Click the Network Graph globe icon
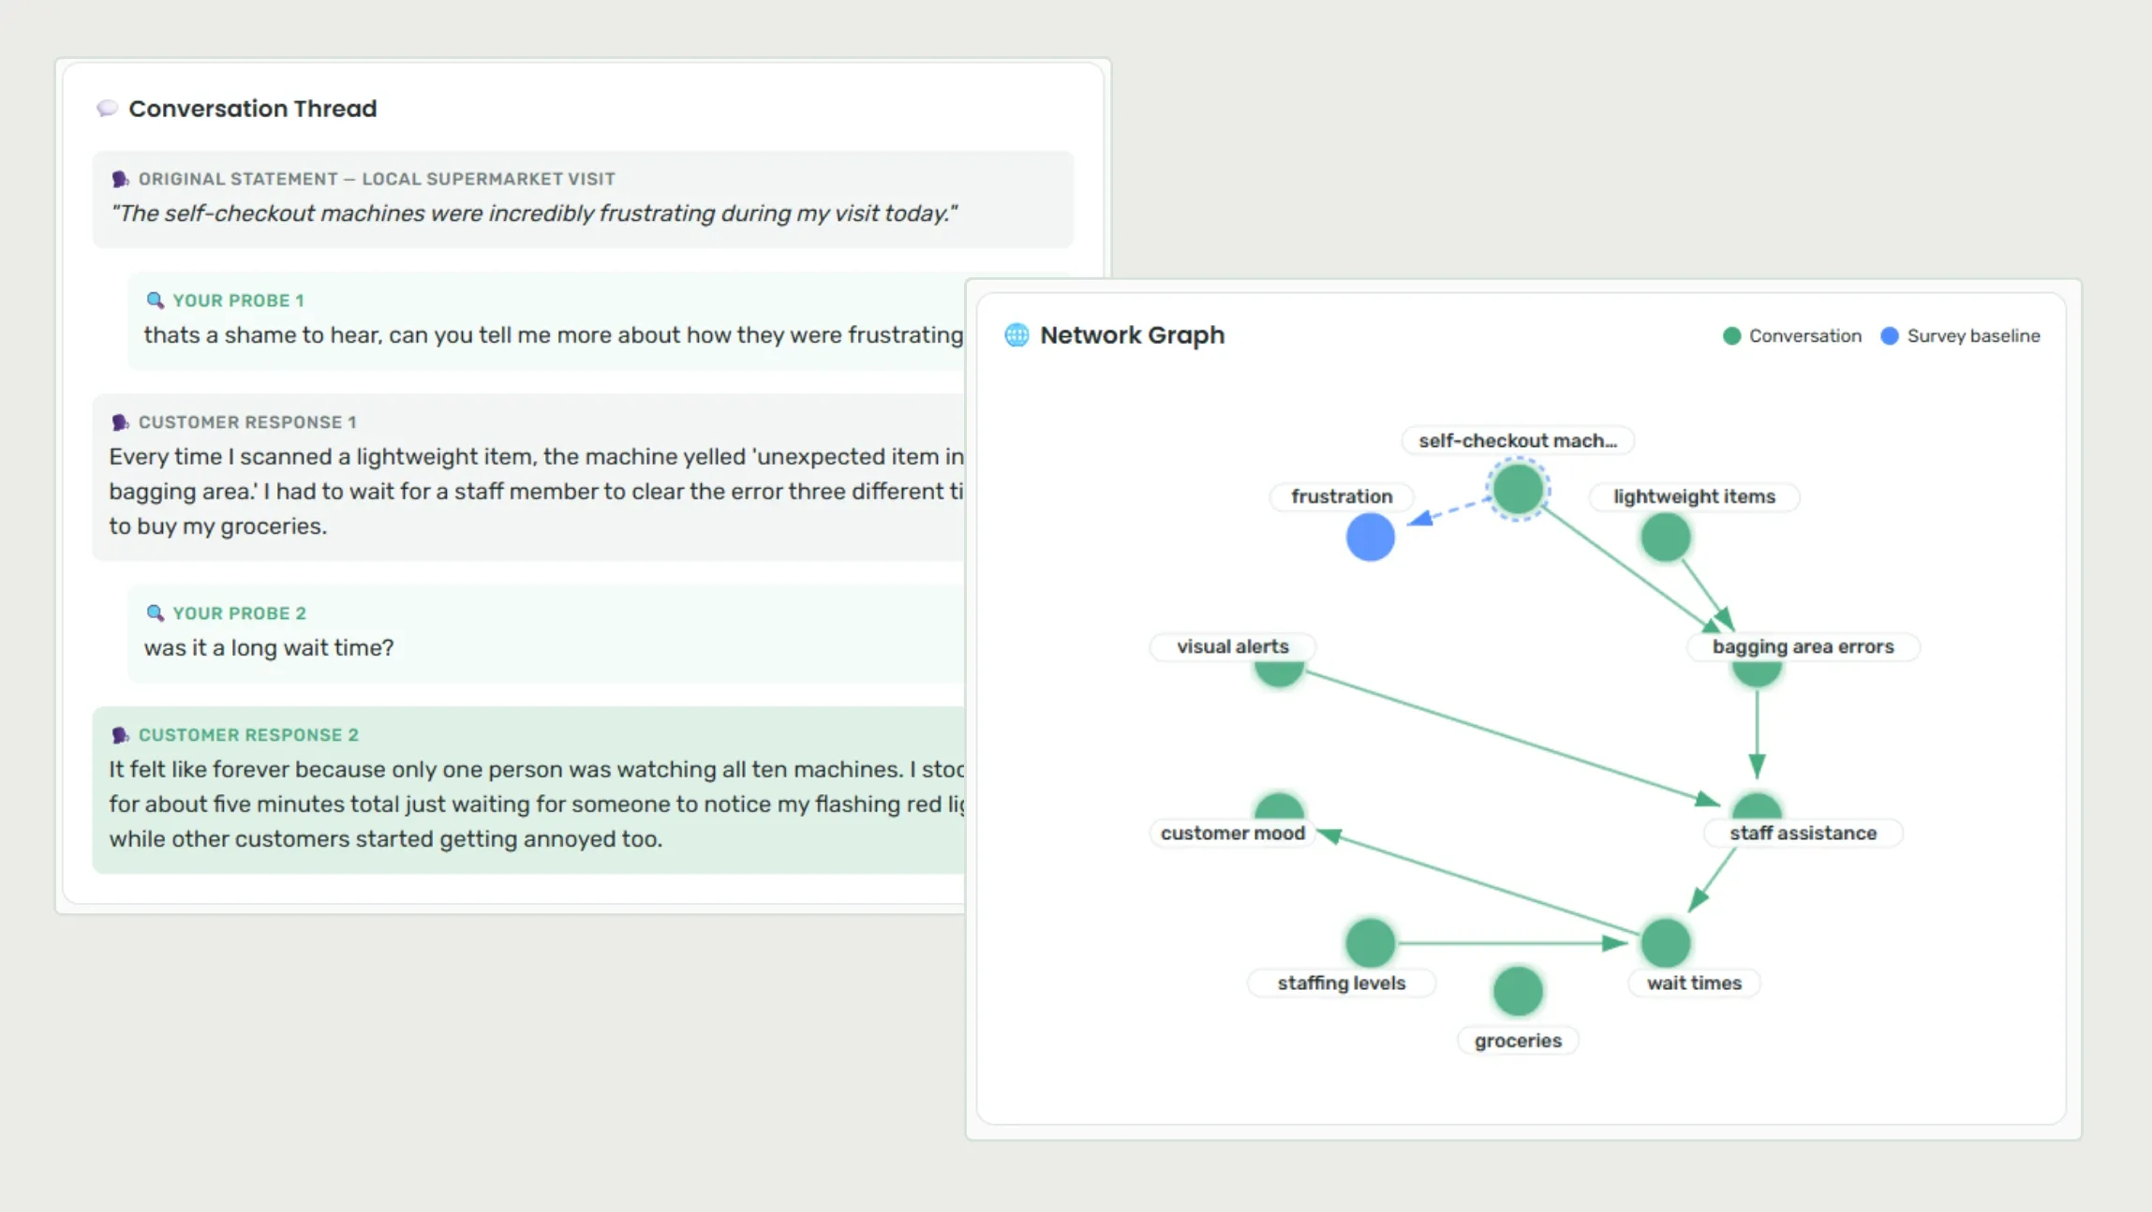 [x=1017, y=335]
